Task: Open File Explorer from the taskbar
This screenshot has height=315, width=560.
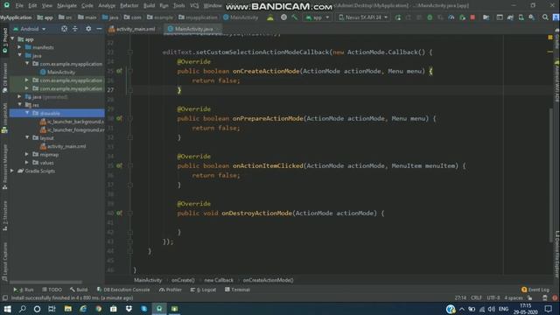Action: (x=68, y=309)
